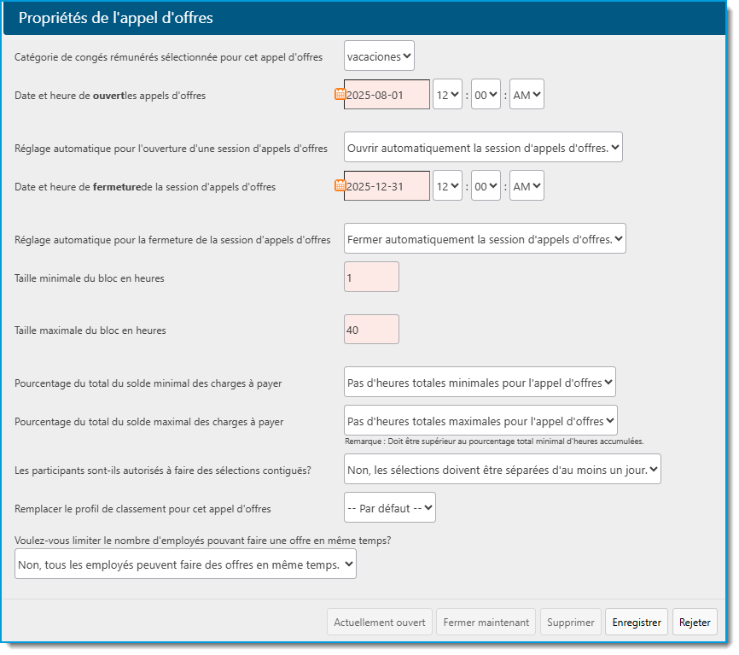
Task: Click closing date field 2025-12-31
Action: coord(387,186)
